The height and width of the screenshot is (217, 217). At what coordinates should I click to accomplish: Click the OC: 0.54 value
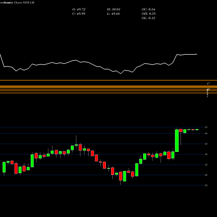(x=148, y=10)
